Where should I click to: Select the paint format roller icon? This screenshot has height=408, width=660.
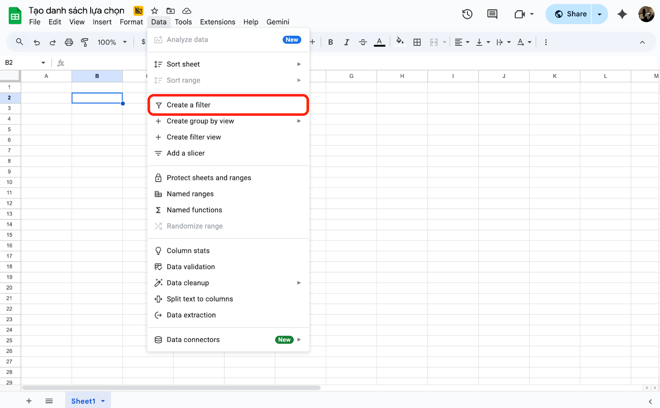(85, 42)
